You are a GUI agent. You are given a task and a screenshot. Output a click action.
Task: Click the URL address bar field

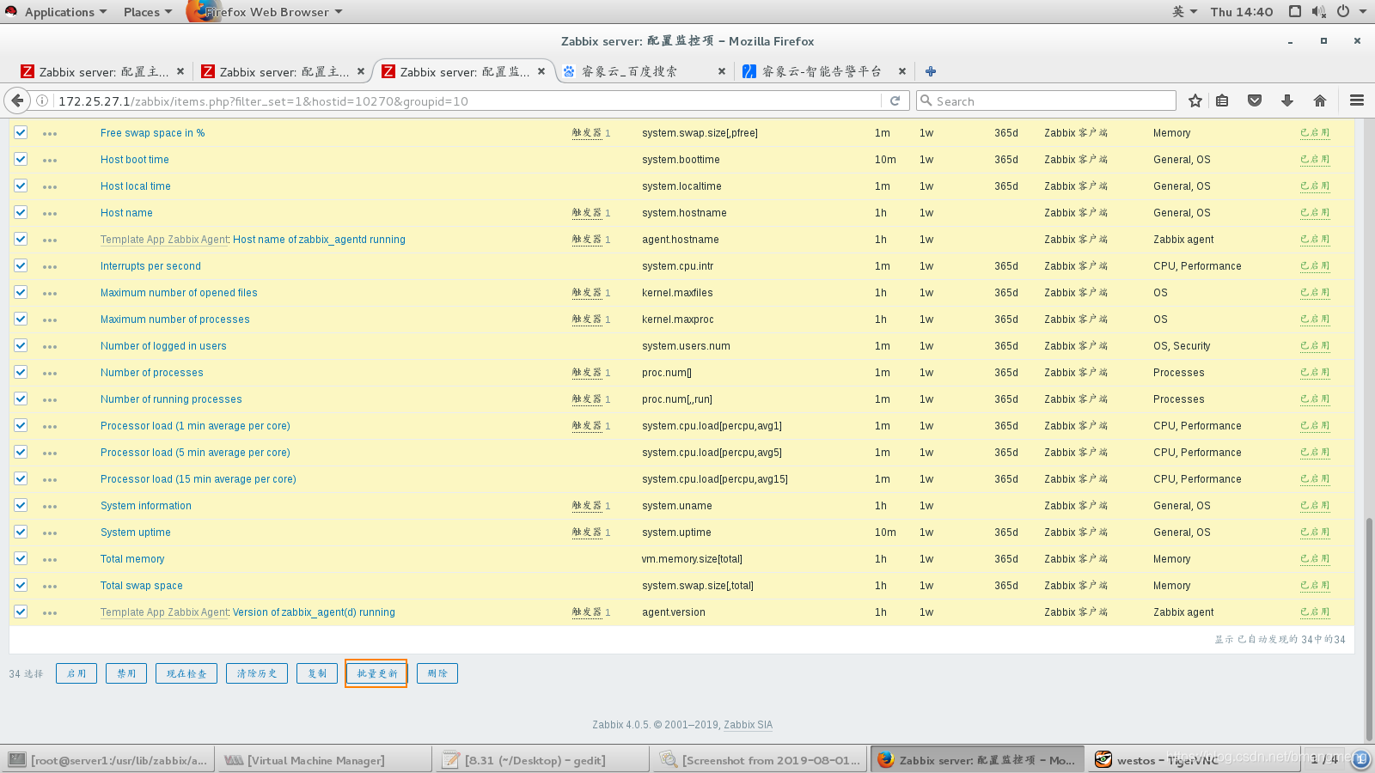pyautogui.click(x=468, y=100)
